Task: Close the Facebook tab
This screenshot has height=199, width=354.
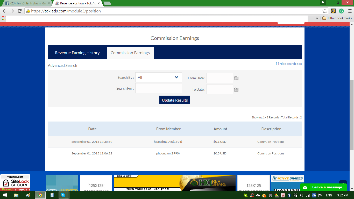Action: tap(49, 3)
